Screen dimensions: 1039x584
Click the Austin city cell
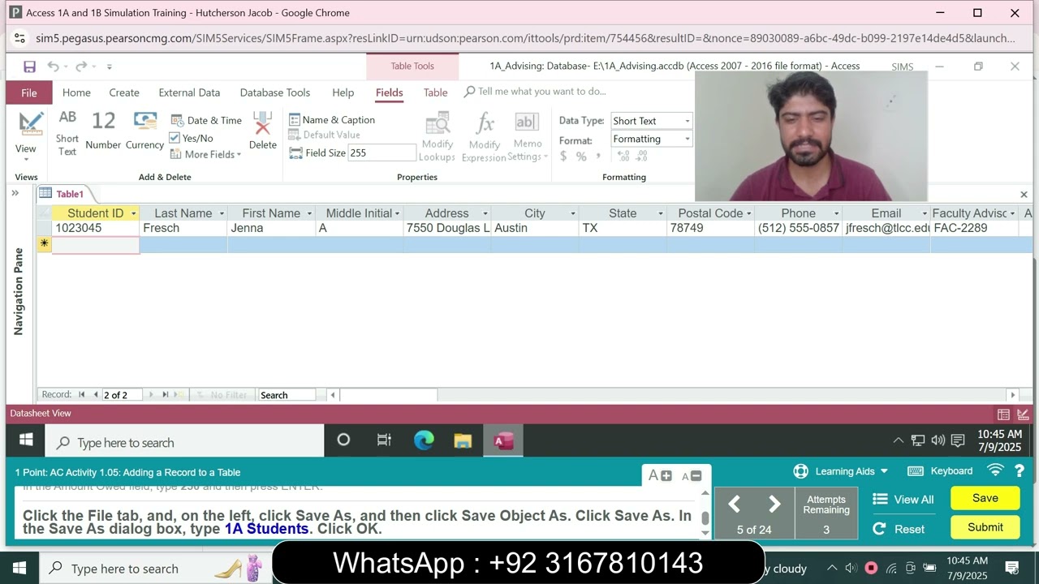pos(535,228)
